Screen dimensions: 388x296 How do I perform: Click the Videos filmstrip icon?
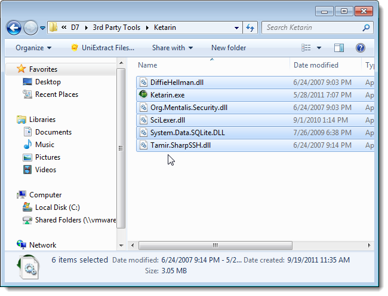(27, 170)
